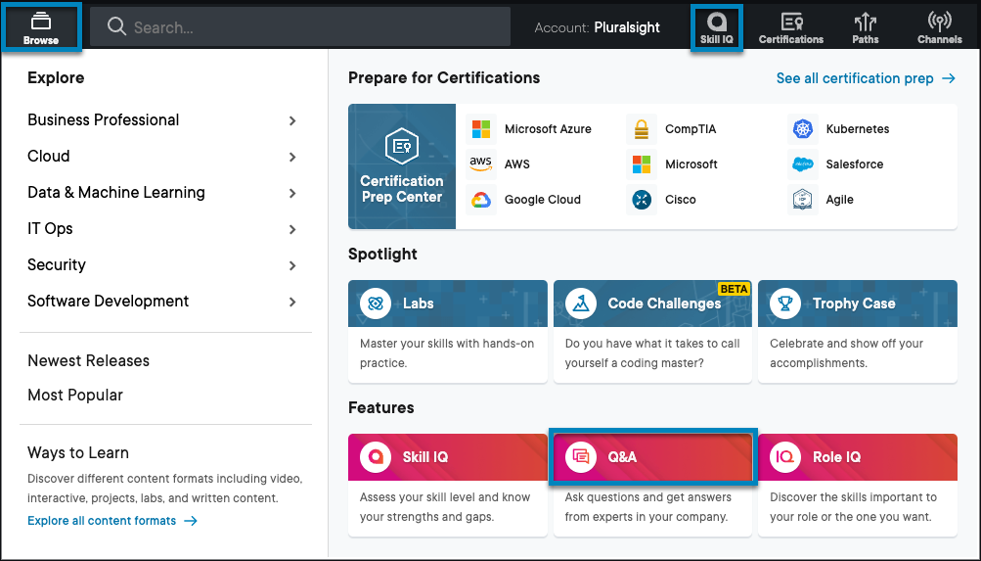Open the Google Cloud certification link
The width and height of the screenshot is (981, 561).
pyautogui.click(x=543, y=200)
